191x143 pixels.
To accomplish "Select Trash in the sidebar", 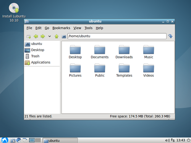I will (x=42, y=56).
